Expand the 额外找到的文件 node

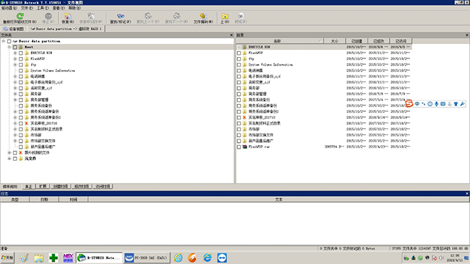pos(9,152)
